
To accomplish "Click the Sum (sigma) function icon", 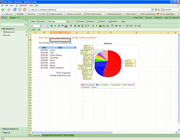I will click(93, 26).
